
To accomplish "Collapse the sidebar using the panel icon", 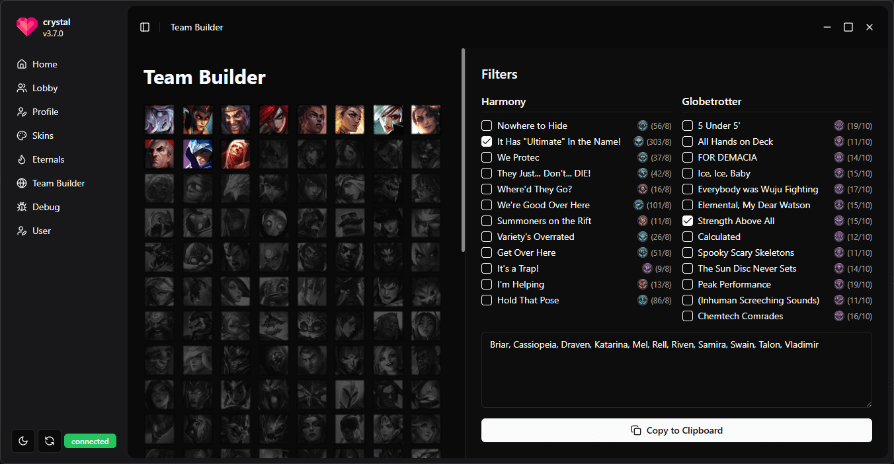I will (x=145, y=26).
